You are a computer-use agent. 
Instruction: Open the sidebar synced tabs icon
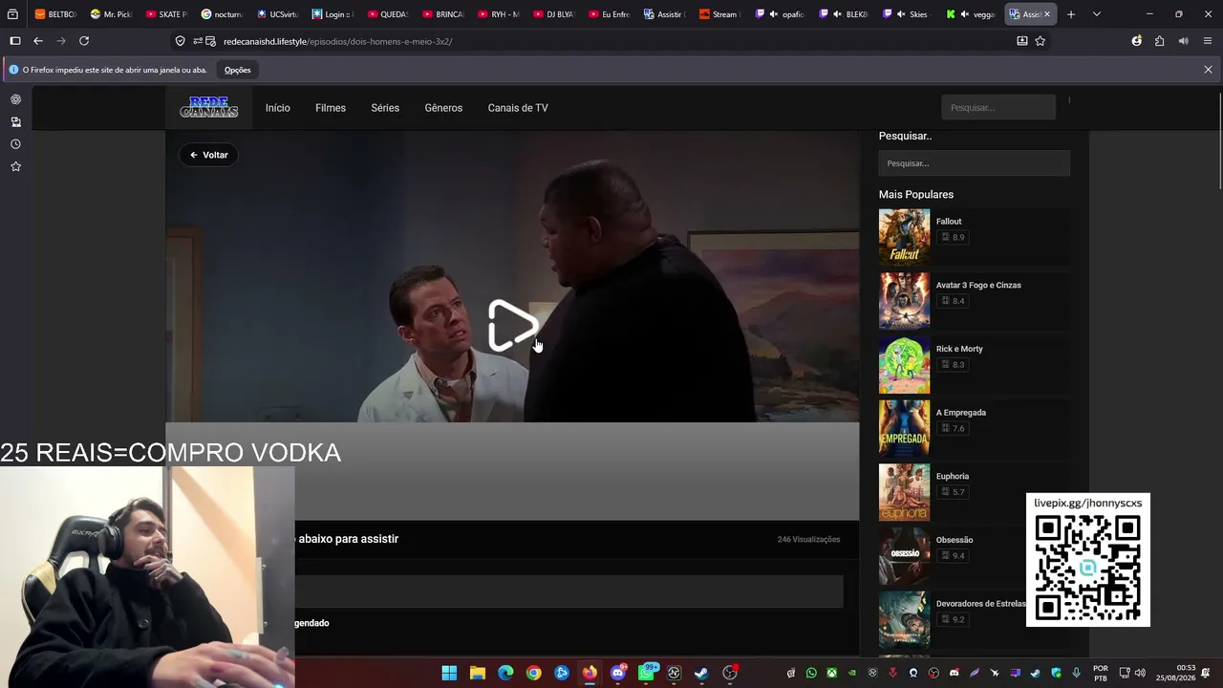click(15, 121)
